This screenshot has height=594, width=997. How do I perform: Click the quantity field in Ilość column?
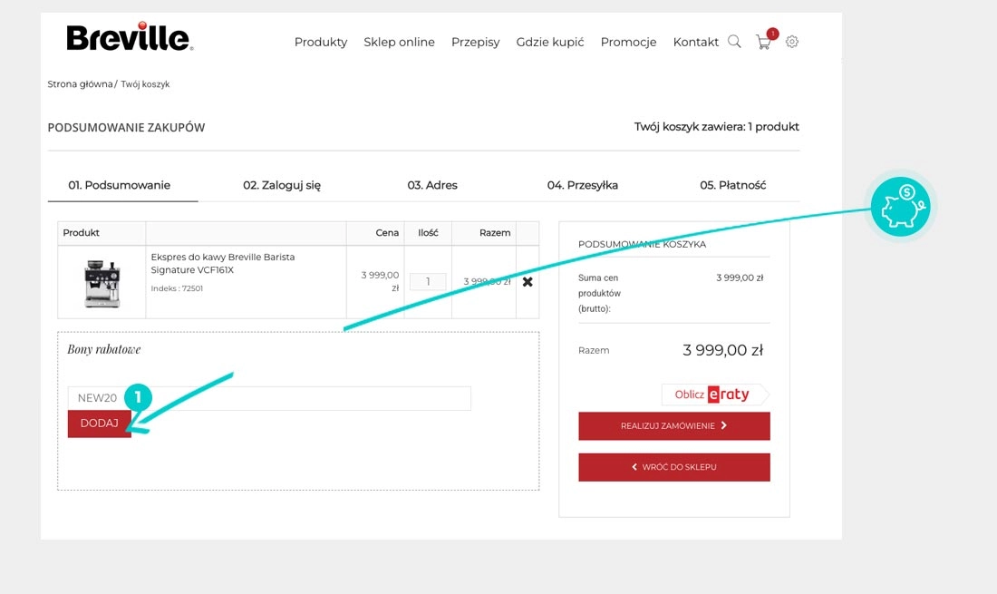[x=428, y=282]
